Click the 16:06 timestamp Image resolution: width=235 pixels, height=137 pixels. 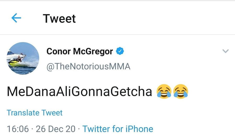[17, 129]
